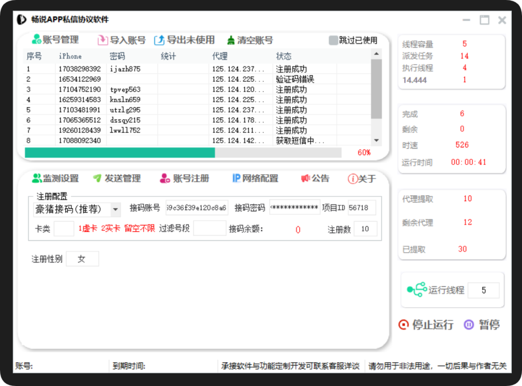Expand the SMS platform dropdown arrow
The width and height of the screenshot is (522, 386).
pyautogui.click(x=115, y=209)
